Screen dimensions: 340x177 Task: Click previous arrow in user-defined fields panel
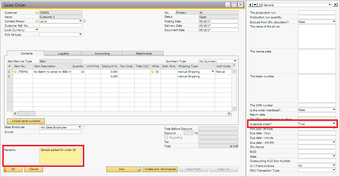point(251,5)
